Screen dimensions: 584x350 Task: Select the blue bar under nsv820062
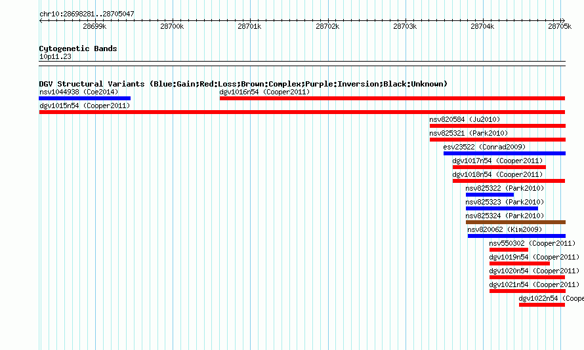click(x=516, y=236)
